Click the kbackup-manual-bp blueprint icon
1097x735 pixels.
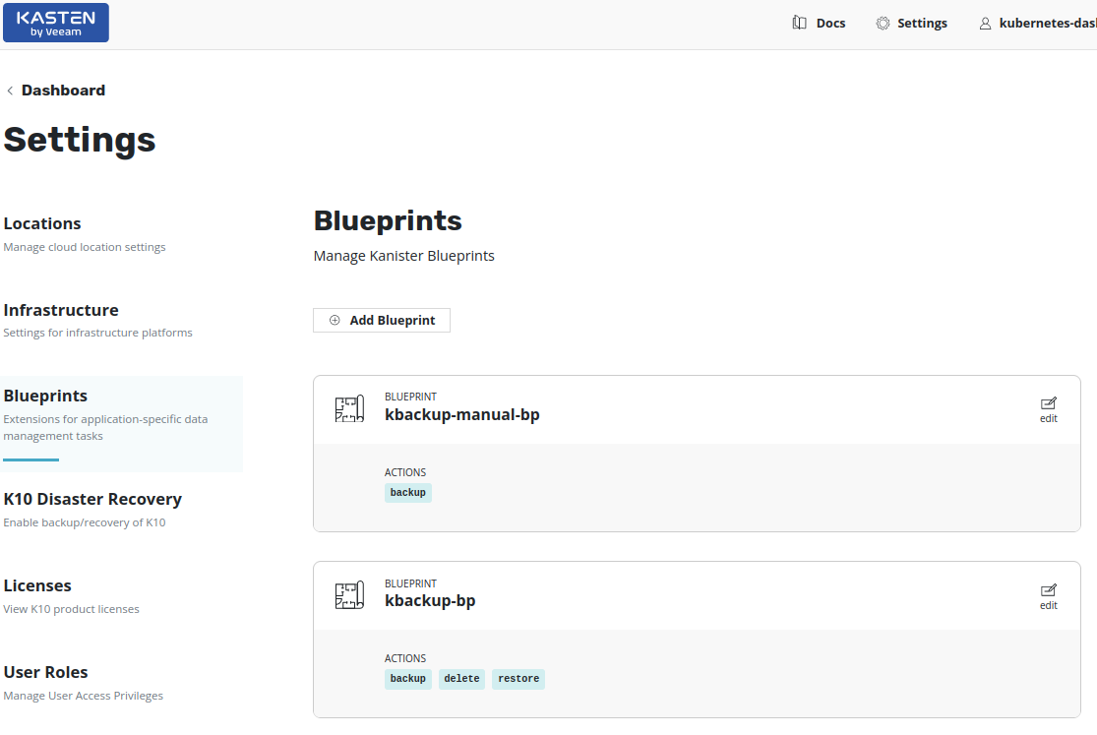coord(349,408)
